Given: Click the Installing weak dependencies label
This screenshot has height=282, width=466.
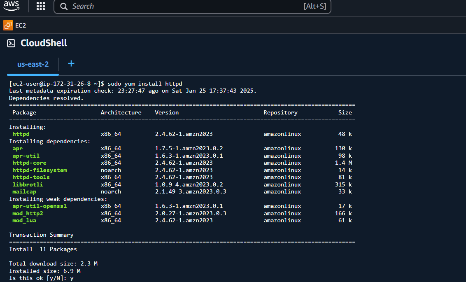Looking at the screenshot, I should [x=58, y=199].
